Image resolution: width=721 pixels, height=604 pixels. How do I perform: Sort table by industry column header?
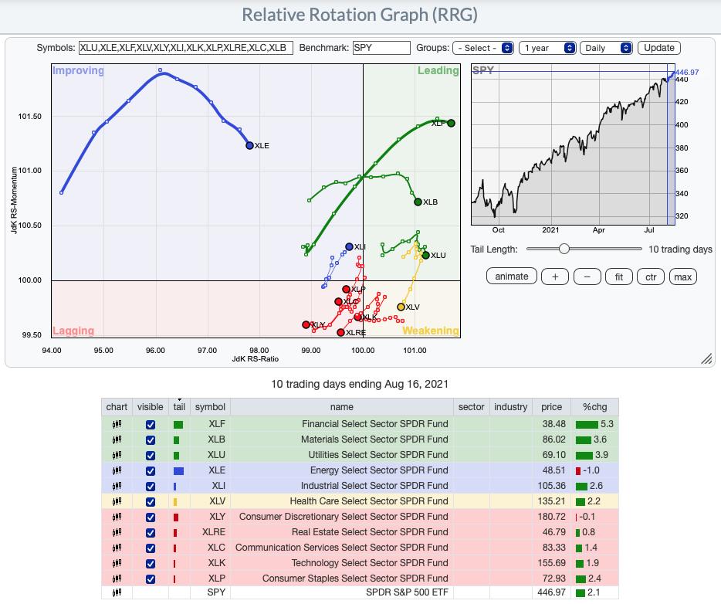coord(510,406)
